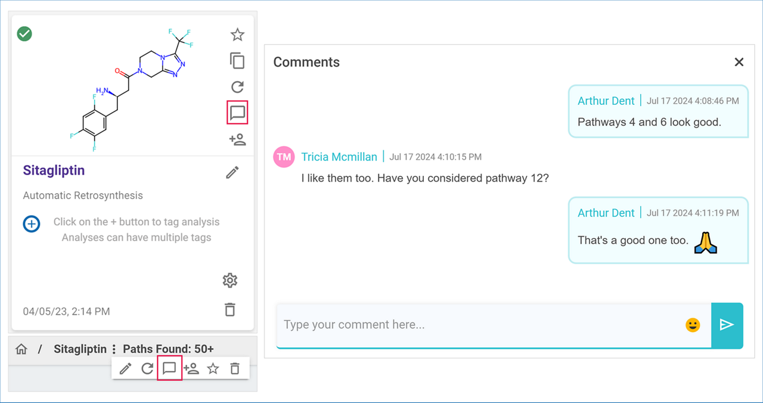This screenshot has width=763, height=403.
Task: Edit the Sitagliptin name with pencil icon
Action: coord(232,172)
